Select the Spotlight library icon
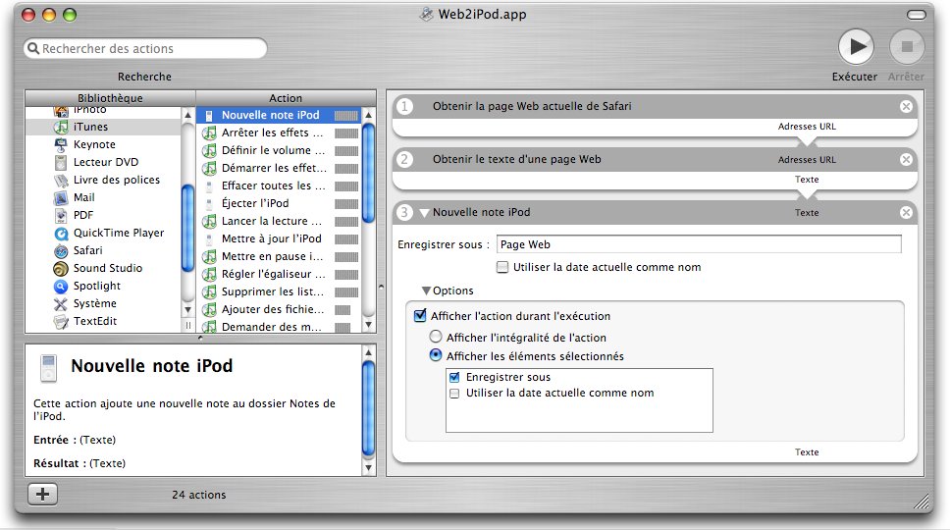 [61, 286]
